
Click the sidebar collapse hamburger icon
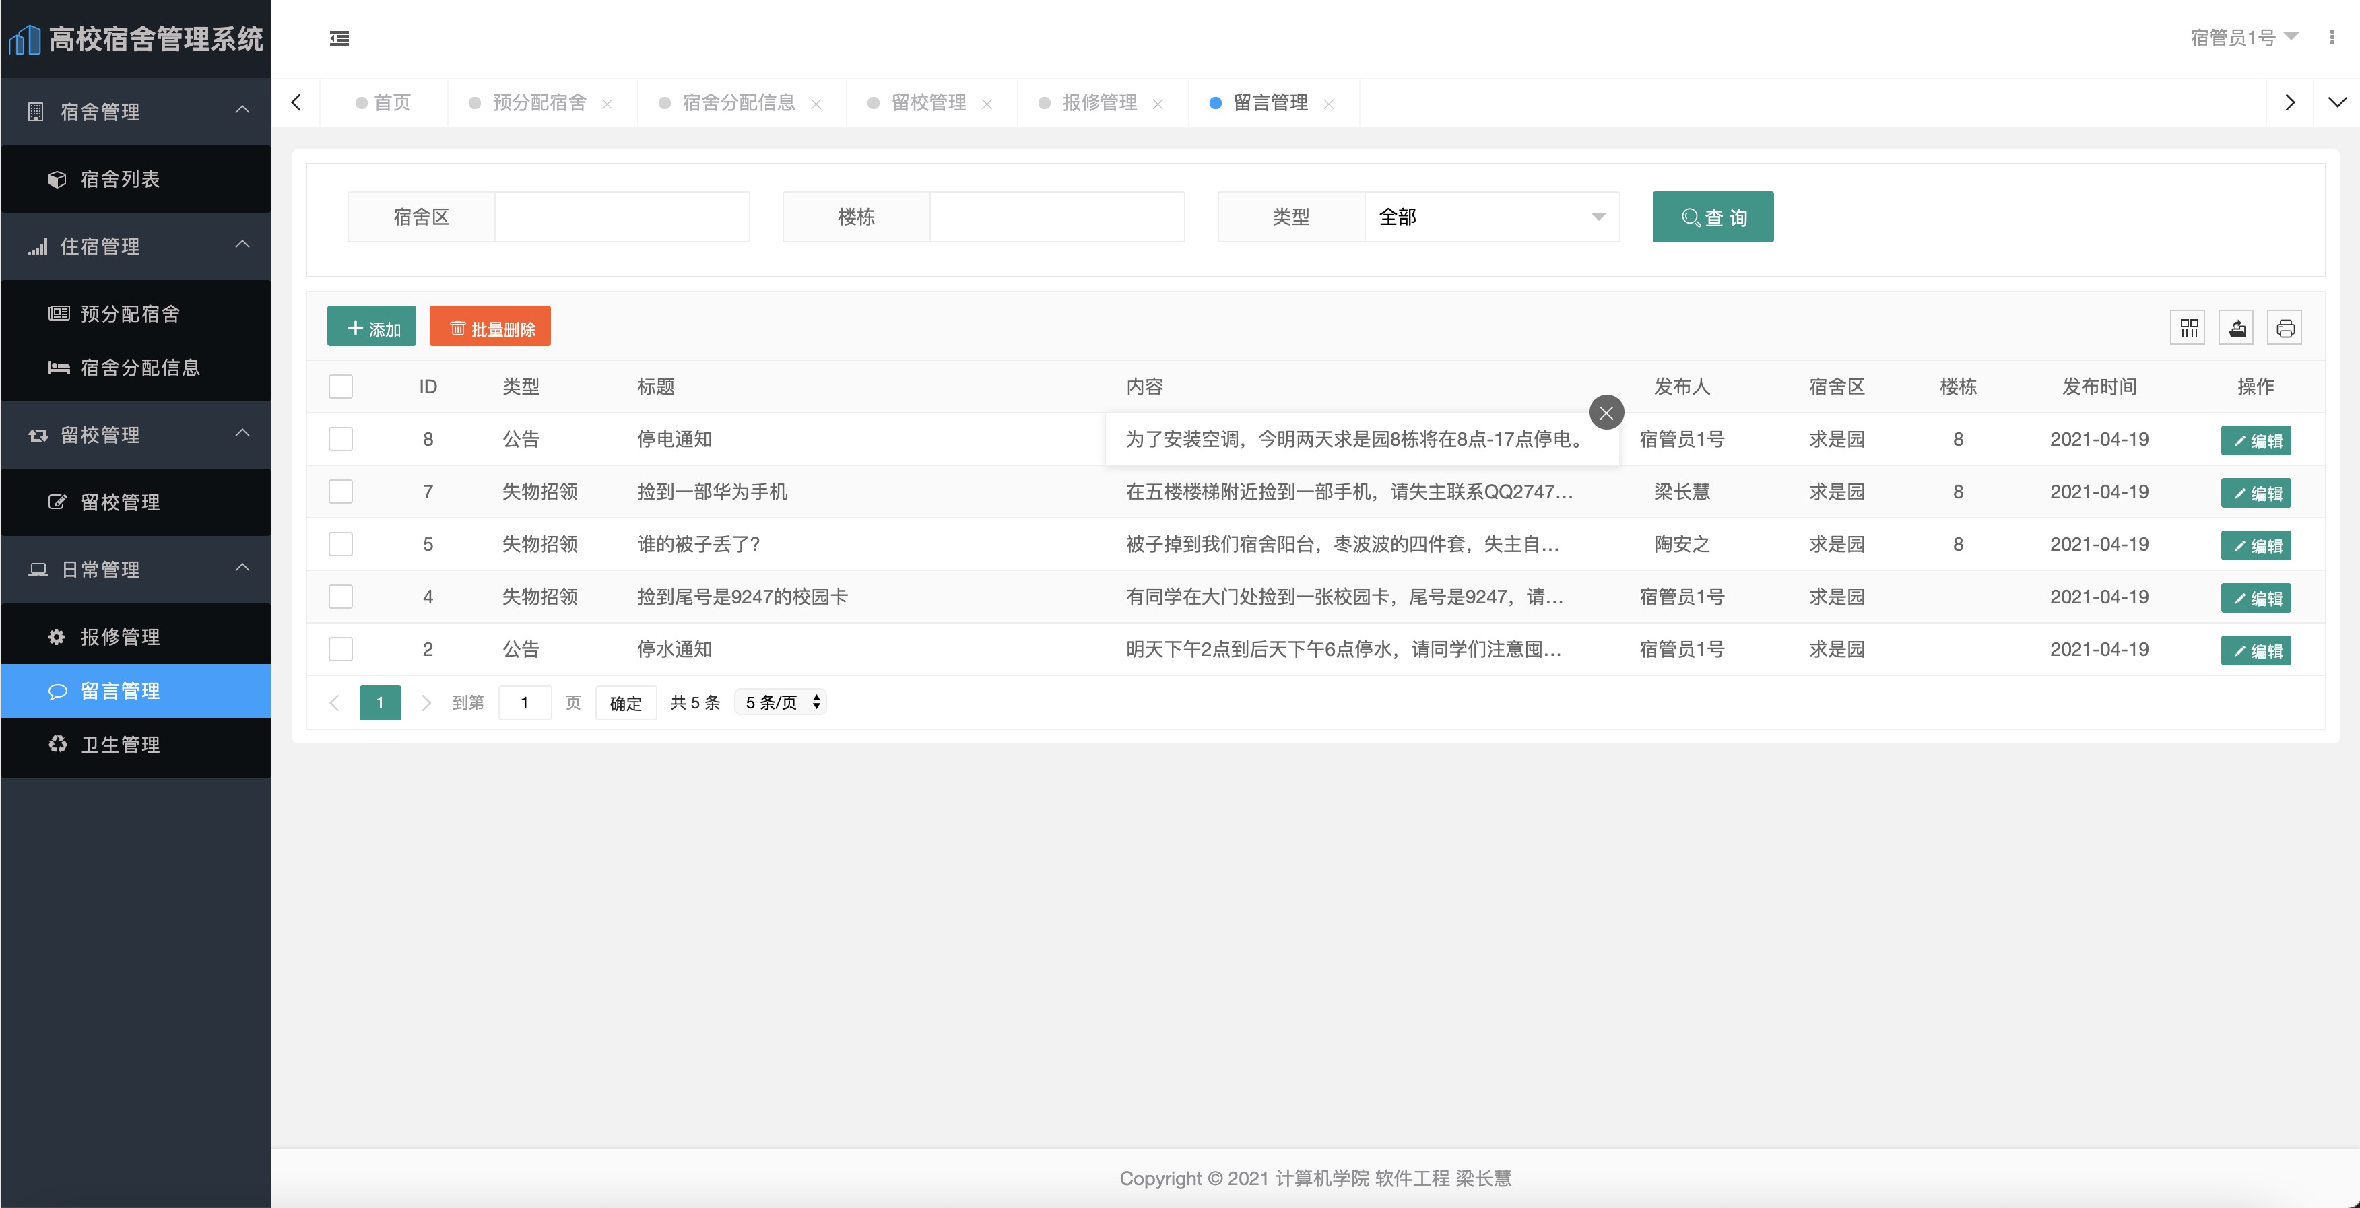[x=339, y=38]
